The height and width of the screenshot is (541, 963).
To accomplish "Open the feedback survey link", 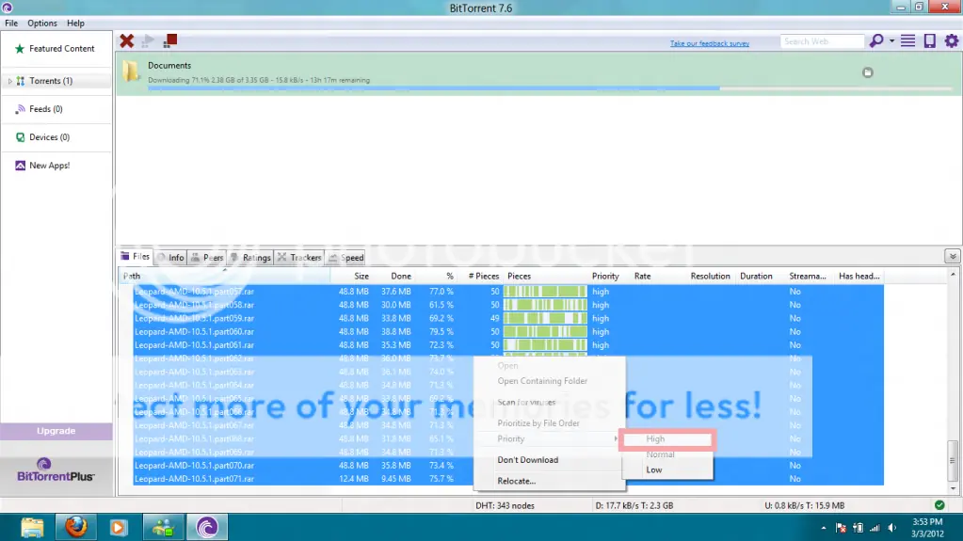I will tap(710, 43).
